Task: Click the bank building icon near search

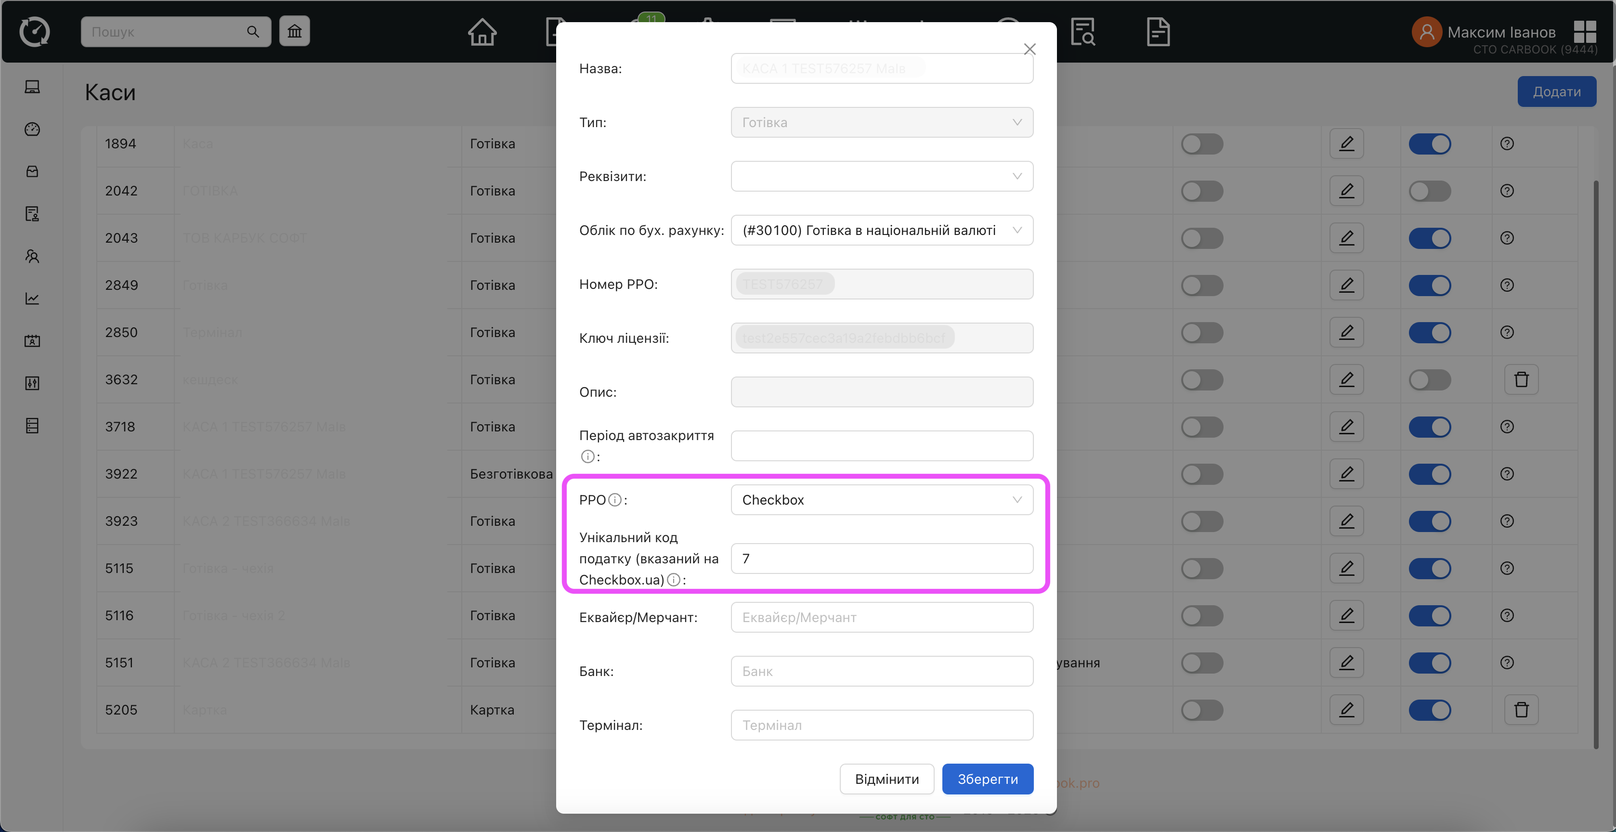Action: [295, 31]
